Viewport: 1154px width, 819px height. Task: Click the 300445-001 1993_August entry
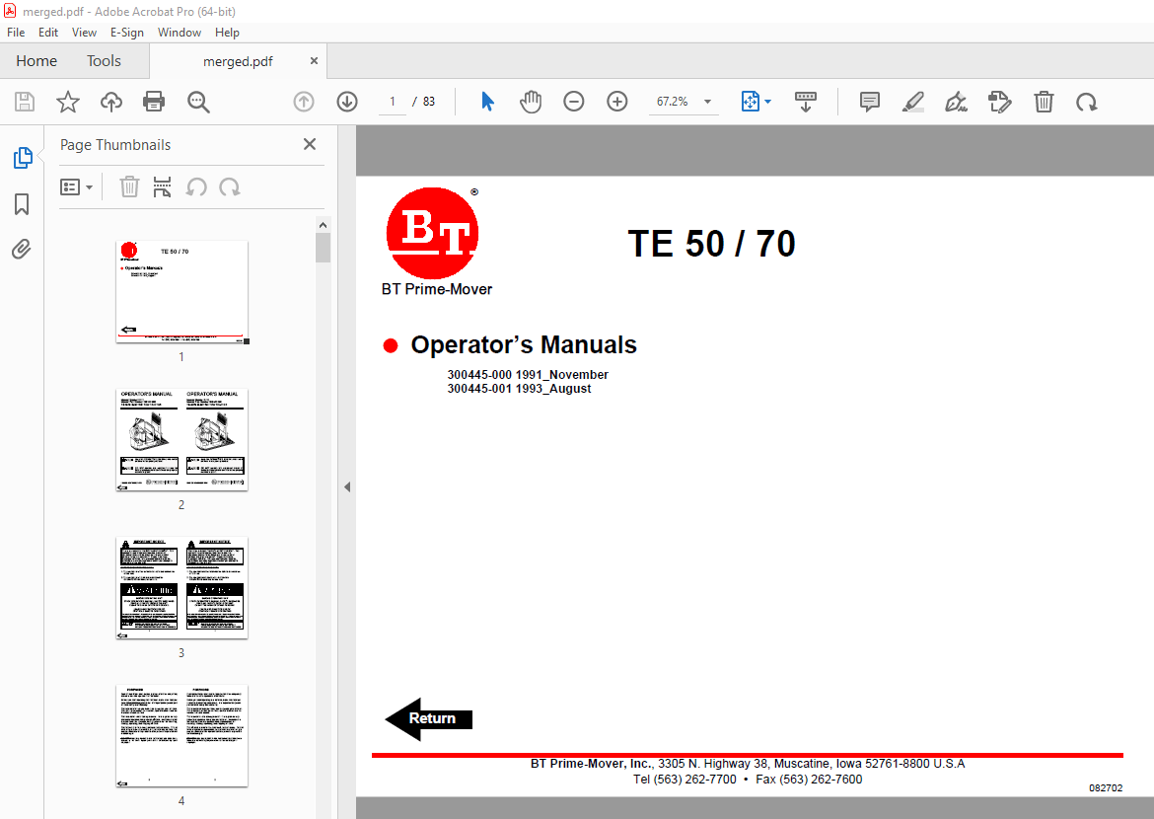tap(519, 389)
